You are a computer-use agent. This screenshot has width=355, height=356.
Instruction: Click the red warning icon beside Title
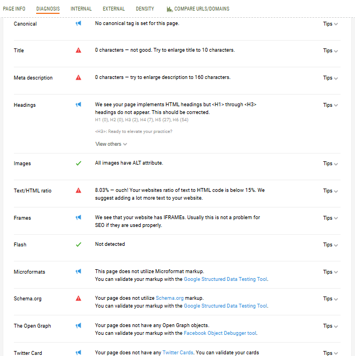78,51
